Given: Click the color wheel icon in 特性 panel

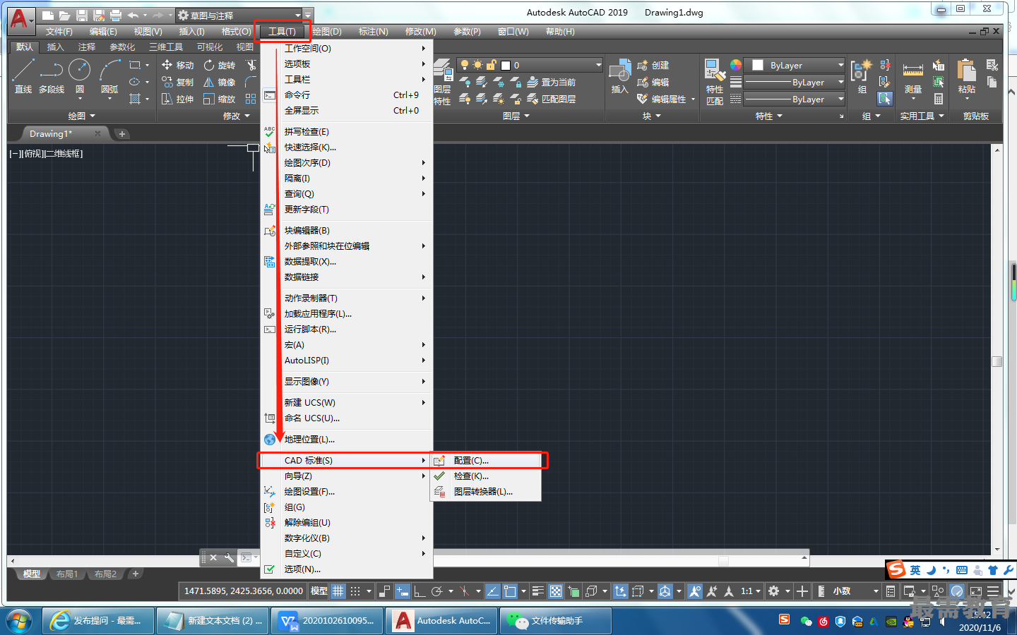Looking at the screenshot, I should [736, 65].
